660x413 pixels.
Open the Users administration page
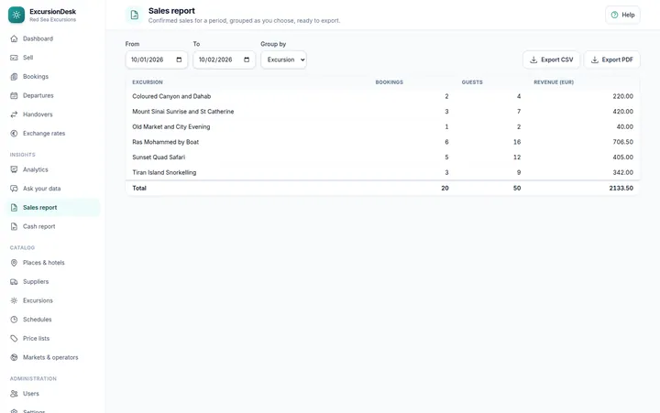pos(52,393)
